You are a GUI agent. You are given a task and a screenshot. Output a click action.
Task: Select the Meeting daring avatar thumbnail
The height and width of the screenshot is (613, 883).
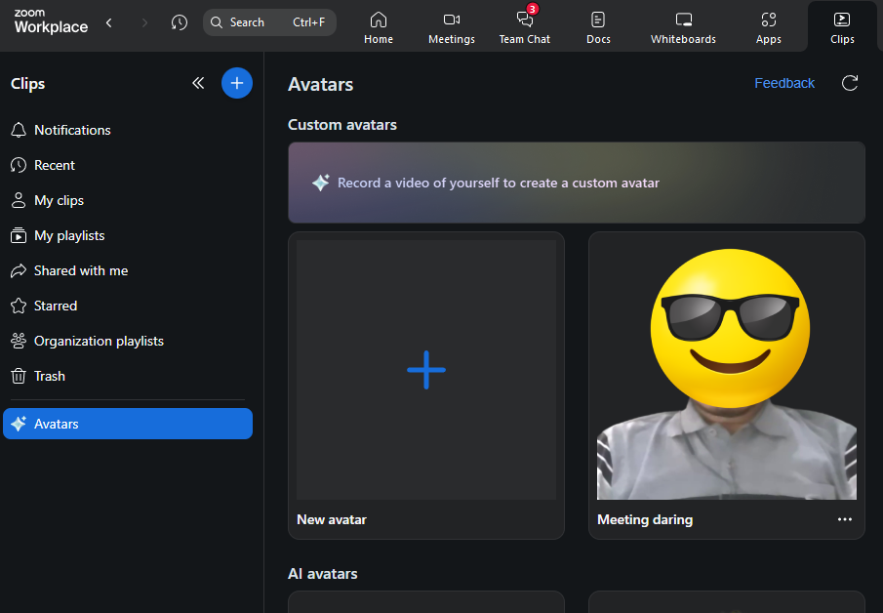pos(726,370)
